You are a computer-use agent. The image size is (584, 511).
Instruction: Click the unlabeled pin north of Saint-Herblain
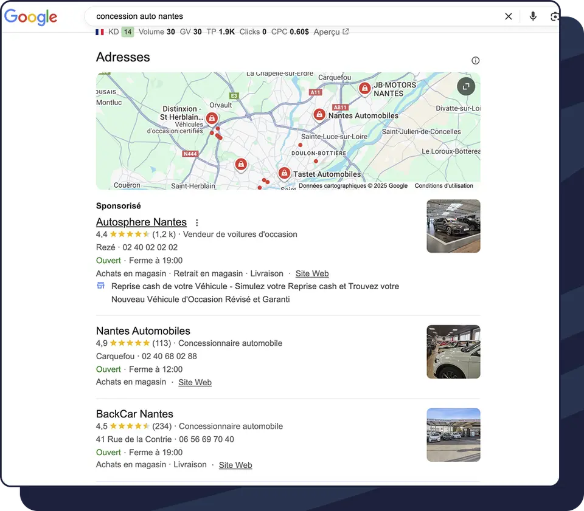click(x=241, y=165)
